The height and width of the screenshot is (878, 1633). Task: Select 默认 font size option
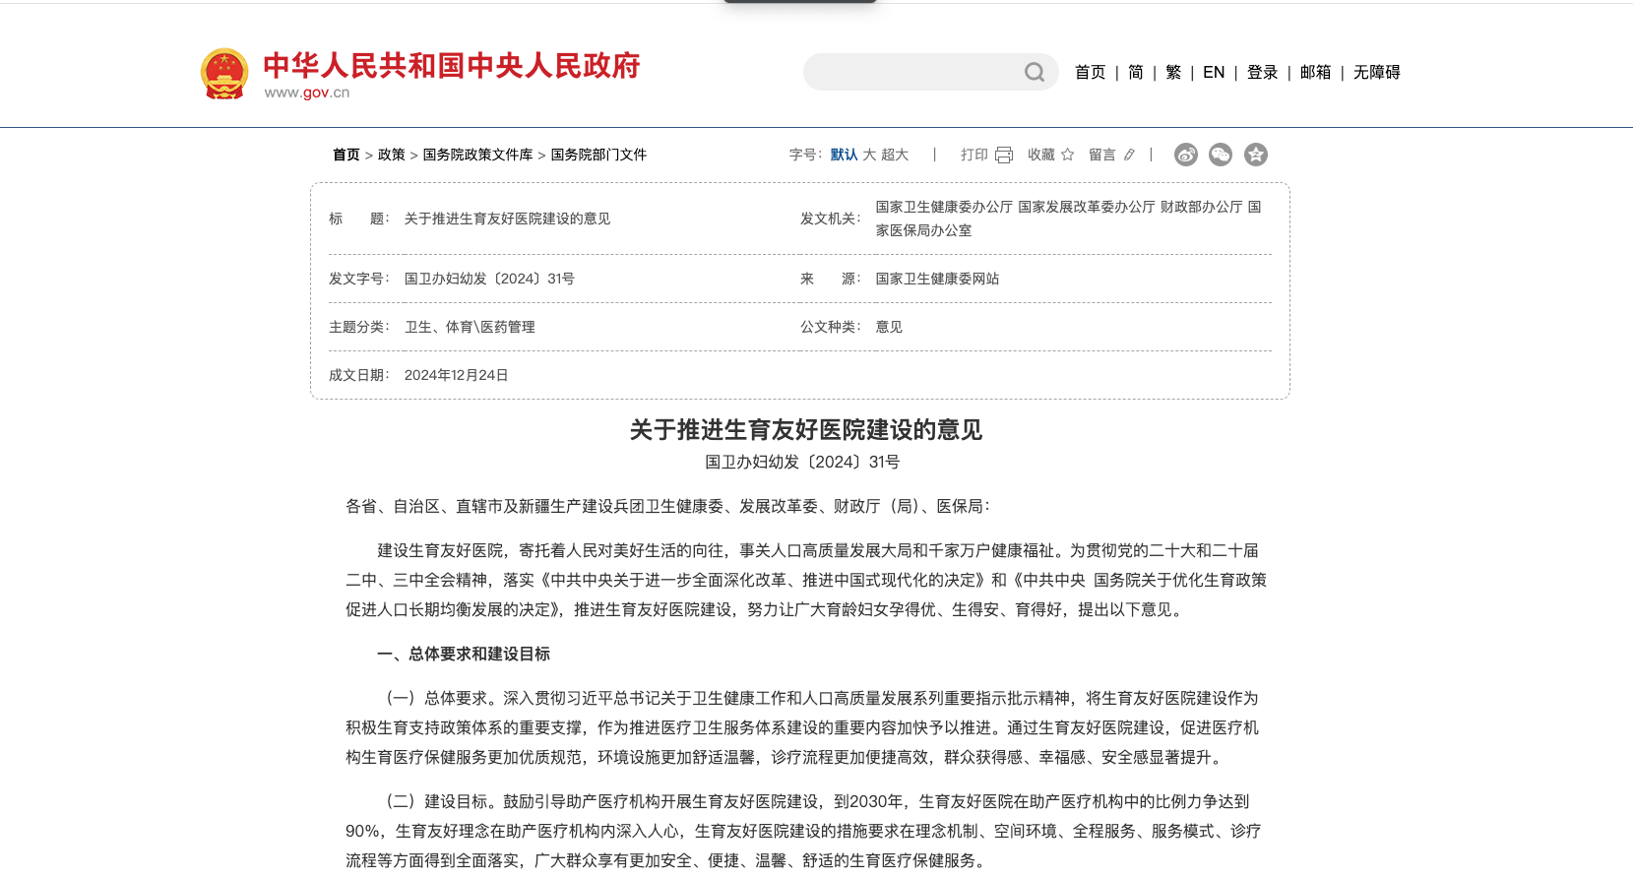pos(844,155)
